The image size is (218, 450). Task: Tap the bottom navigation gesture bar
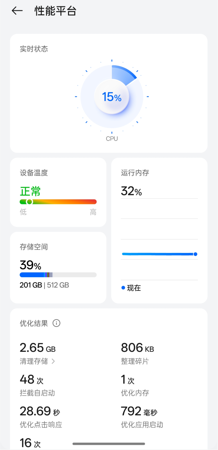(109, 444)
